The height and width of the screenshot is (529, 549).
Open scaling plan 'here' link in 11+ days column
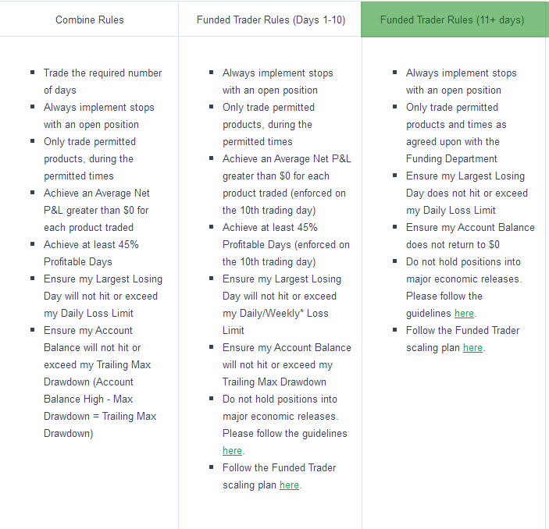click(472, 347)
